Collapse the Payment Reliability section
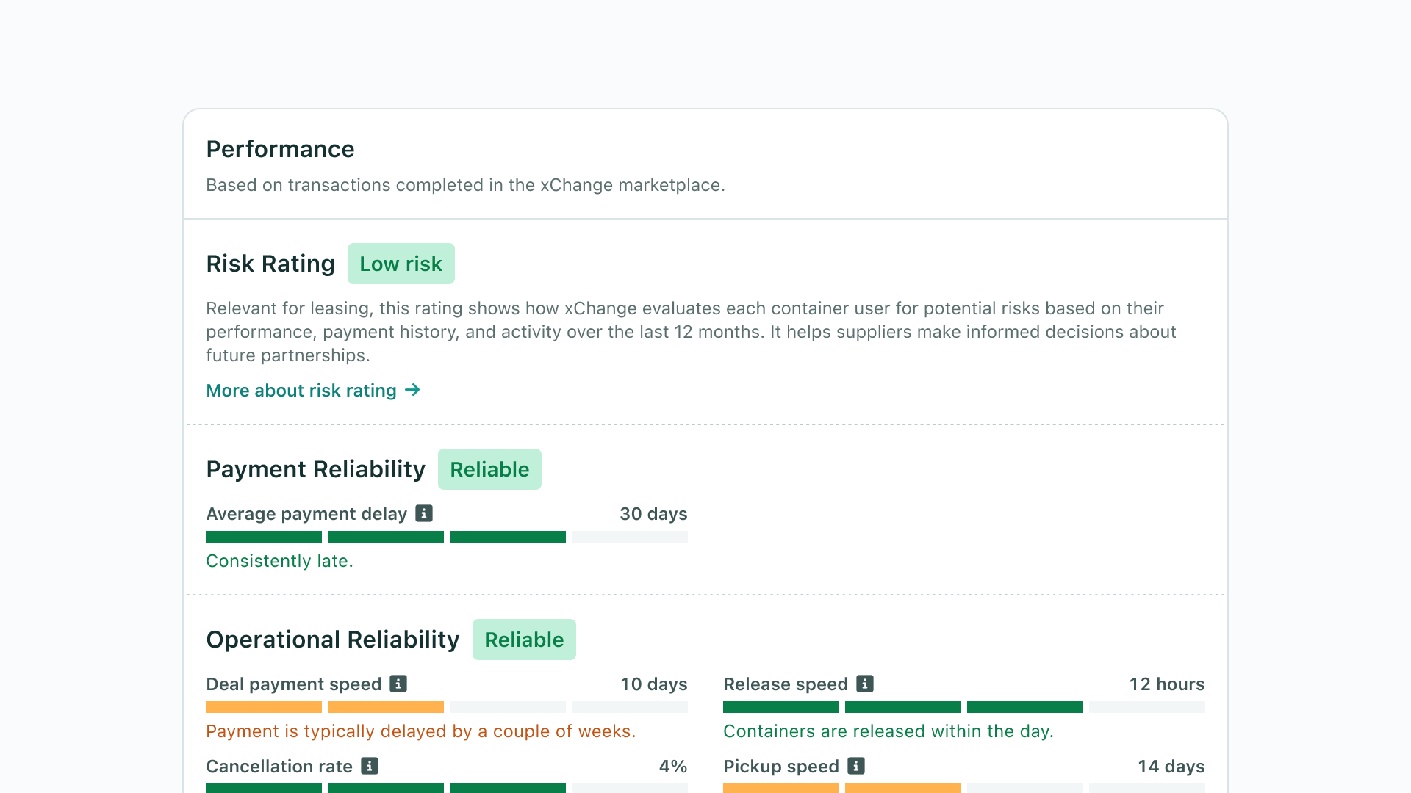The image size is (1411, 793). coord(316,469)
